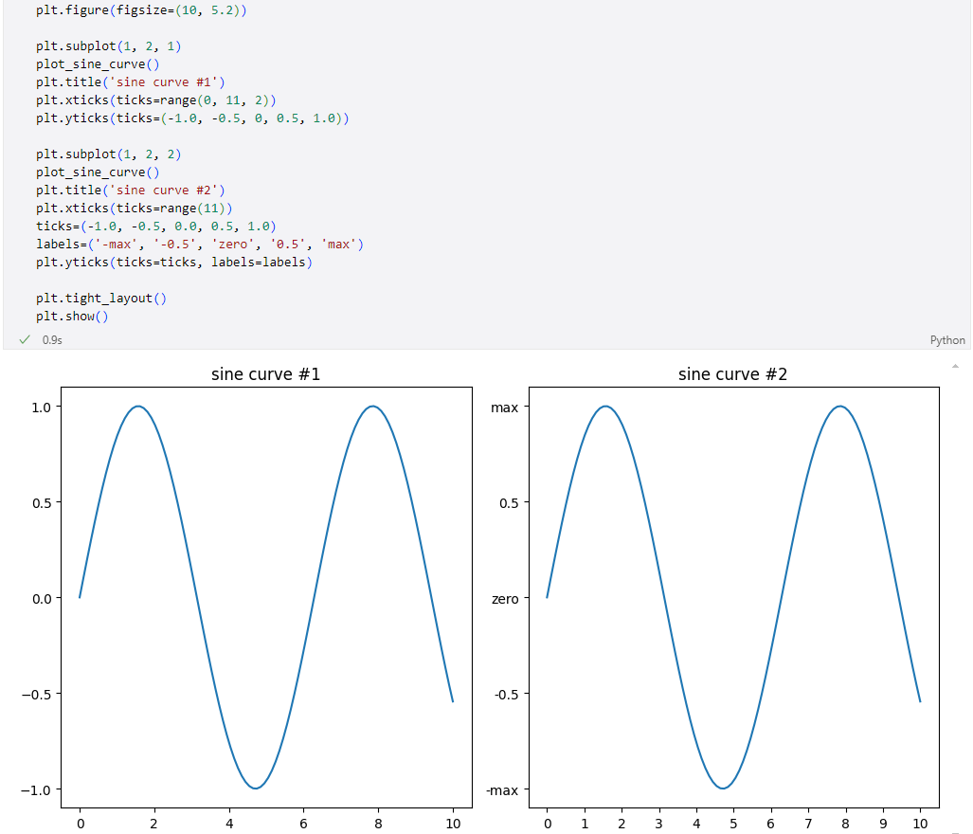Click the labels=('-max', ...) tuple line

(x=200, y=244)
